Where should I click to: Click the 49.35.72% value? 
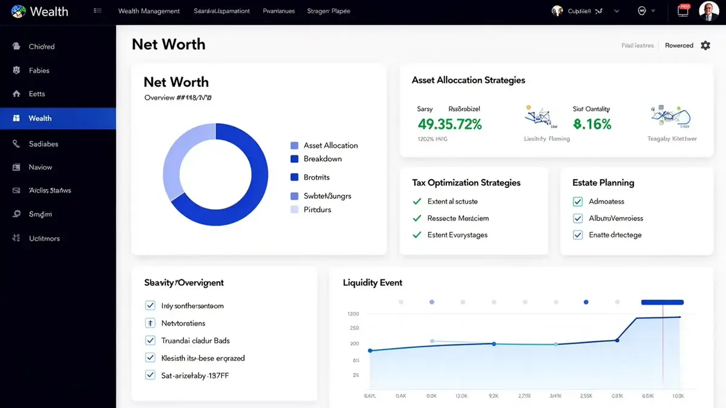point(450,125)
